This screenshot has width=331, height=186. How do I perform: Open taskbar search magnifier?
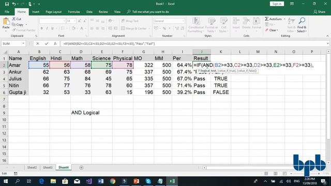[x=18, y=181]
